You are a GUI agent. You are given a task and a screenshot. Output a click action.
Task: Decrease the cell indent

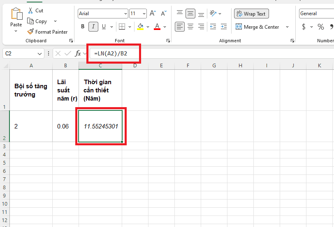click(x=213, y=27)
